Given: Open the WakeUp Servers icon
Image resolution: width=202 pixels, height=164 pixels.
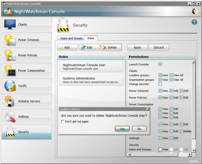Looking at the screenshot, I should (10, 101).
